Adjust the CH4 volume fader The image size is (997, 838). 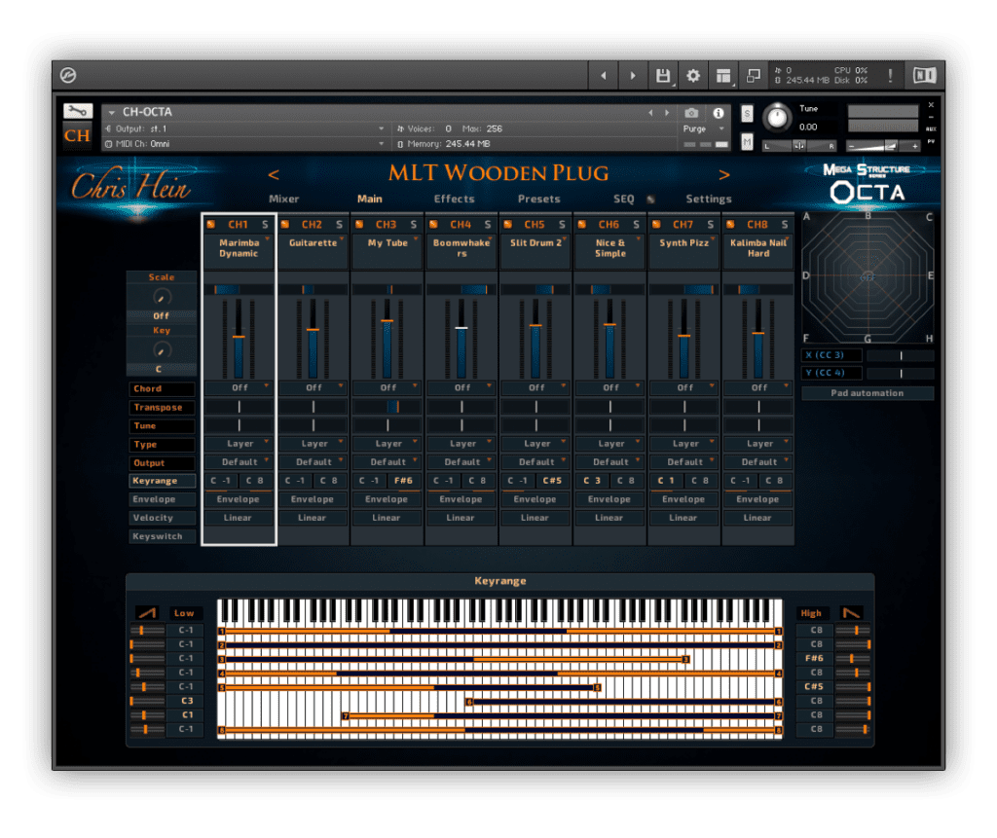[462, 328]
